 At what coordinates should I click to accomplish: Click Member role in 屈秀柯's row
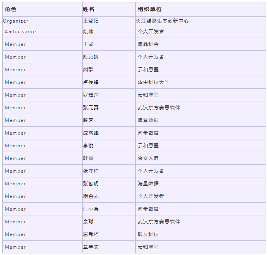point(15,234)
